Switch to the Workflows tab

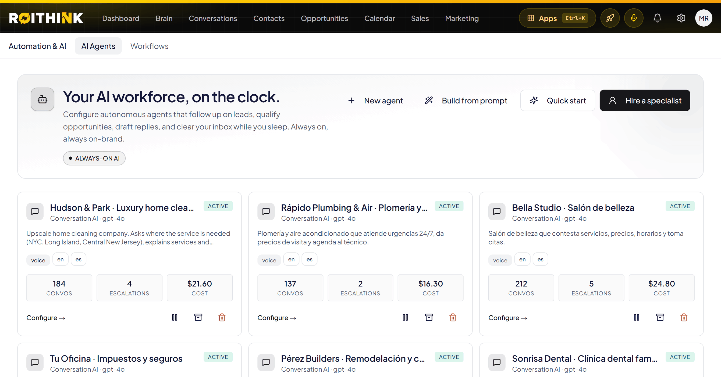click(150, 46)
